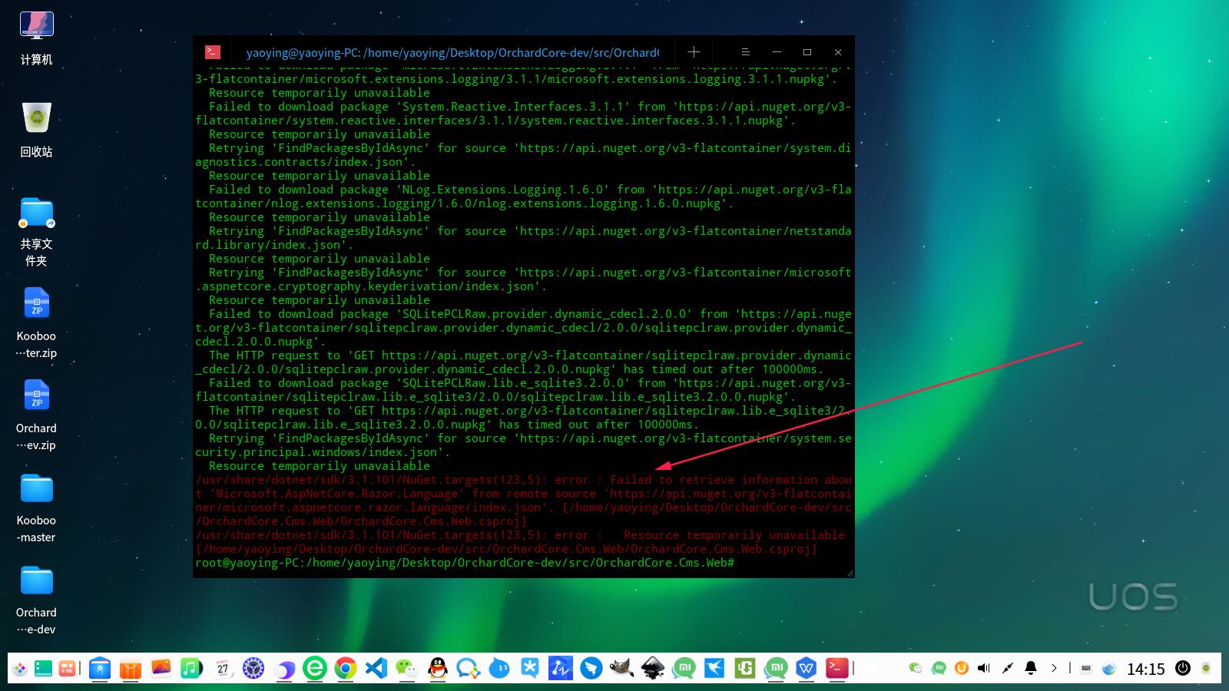1229x691 pixels.
Task: Click the USB device plug tray icon
Action: [x=1008, y=668]
